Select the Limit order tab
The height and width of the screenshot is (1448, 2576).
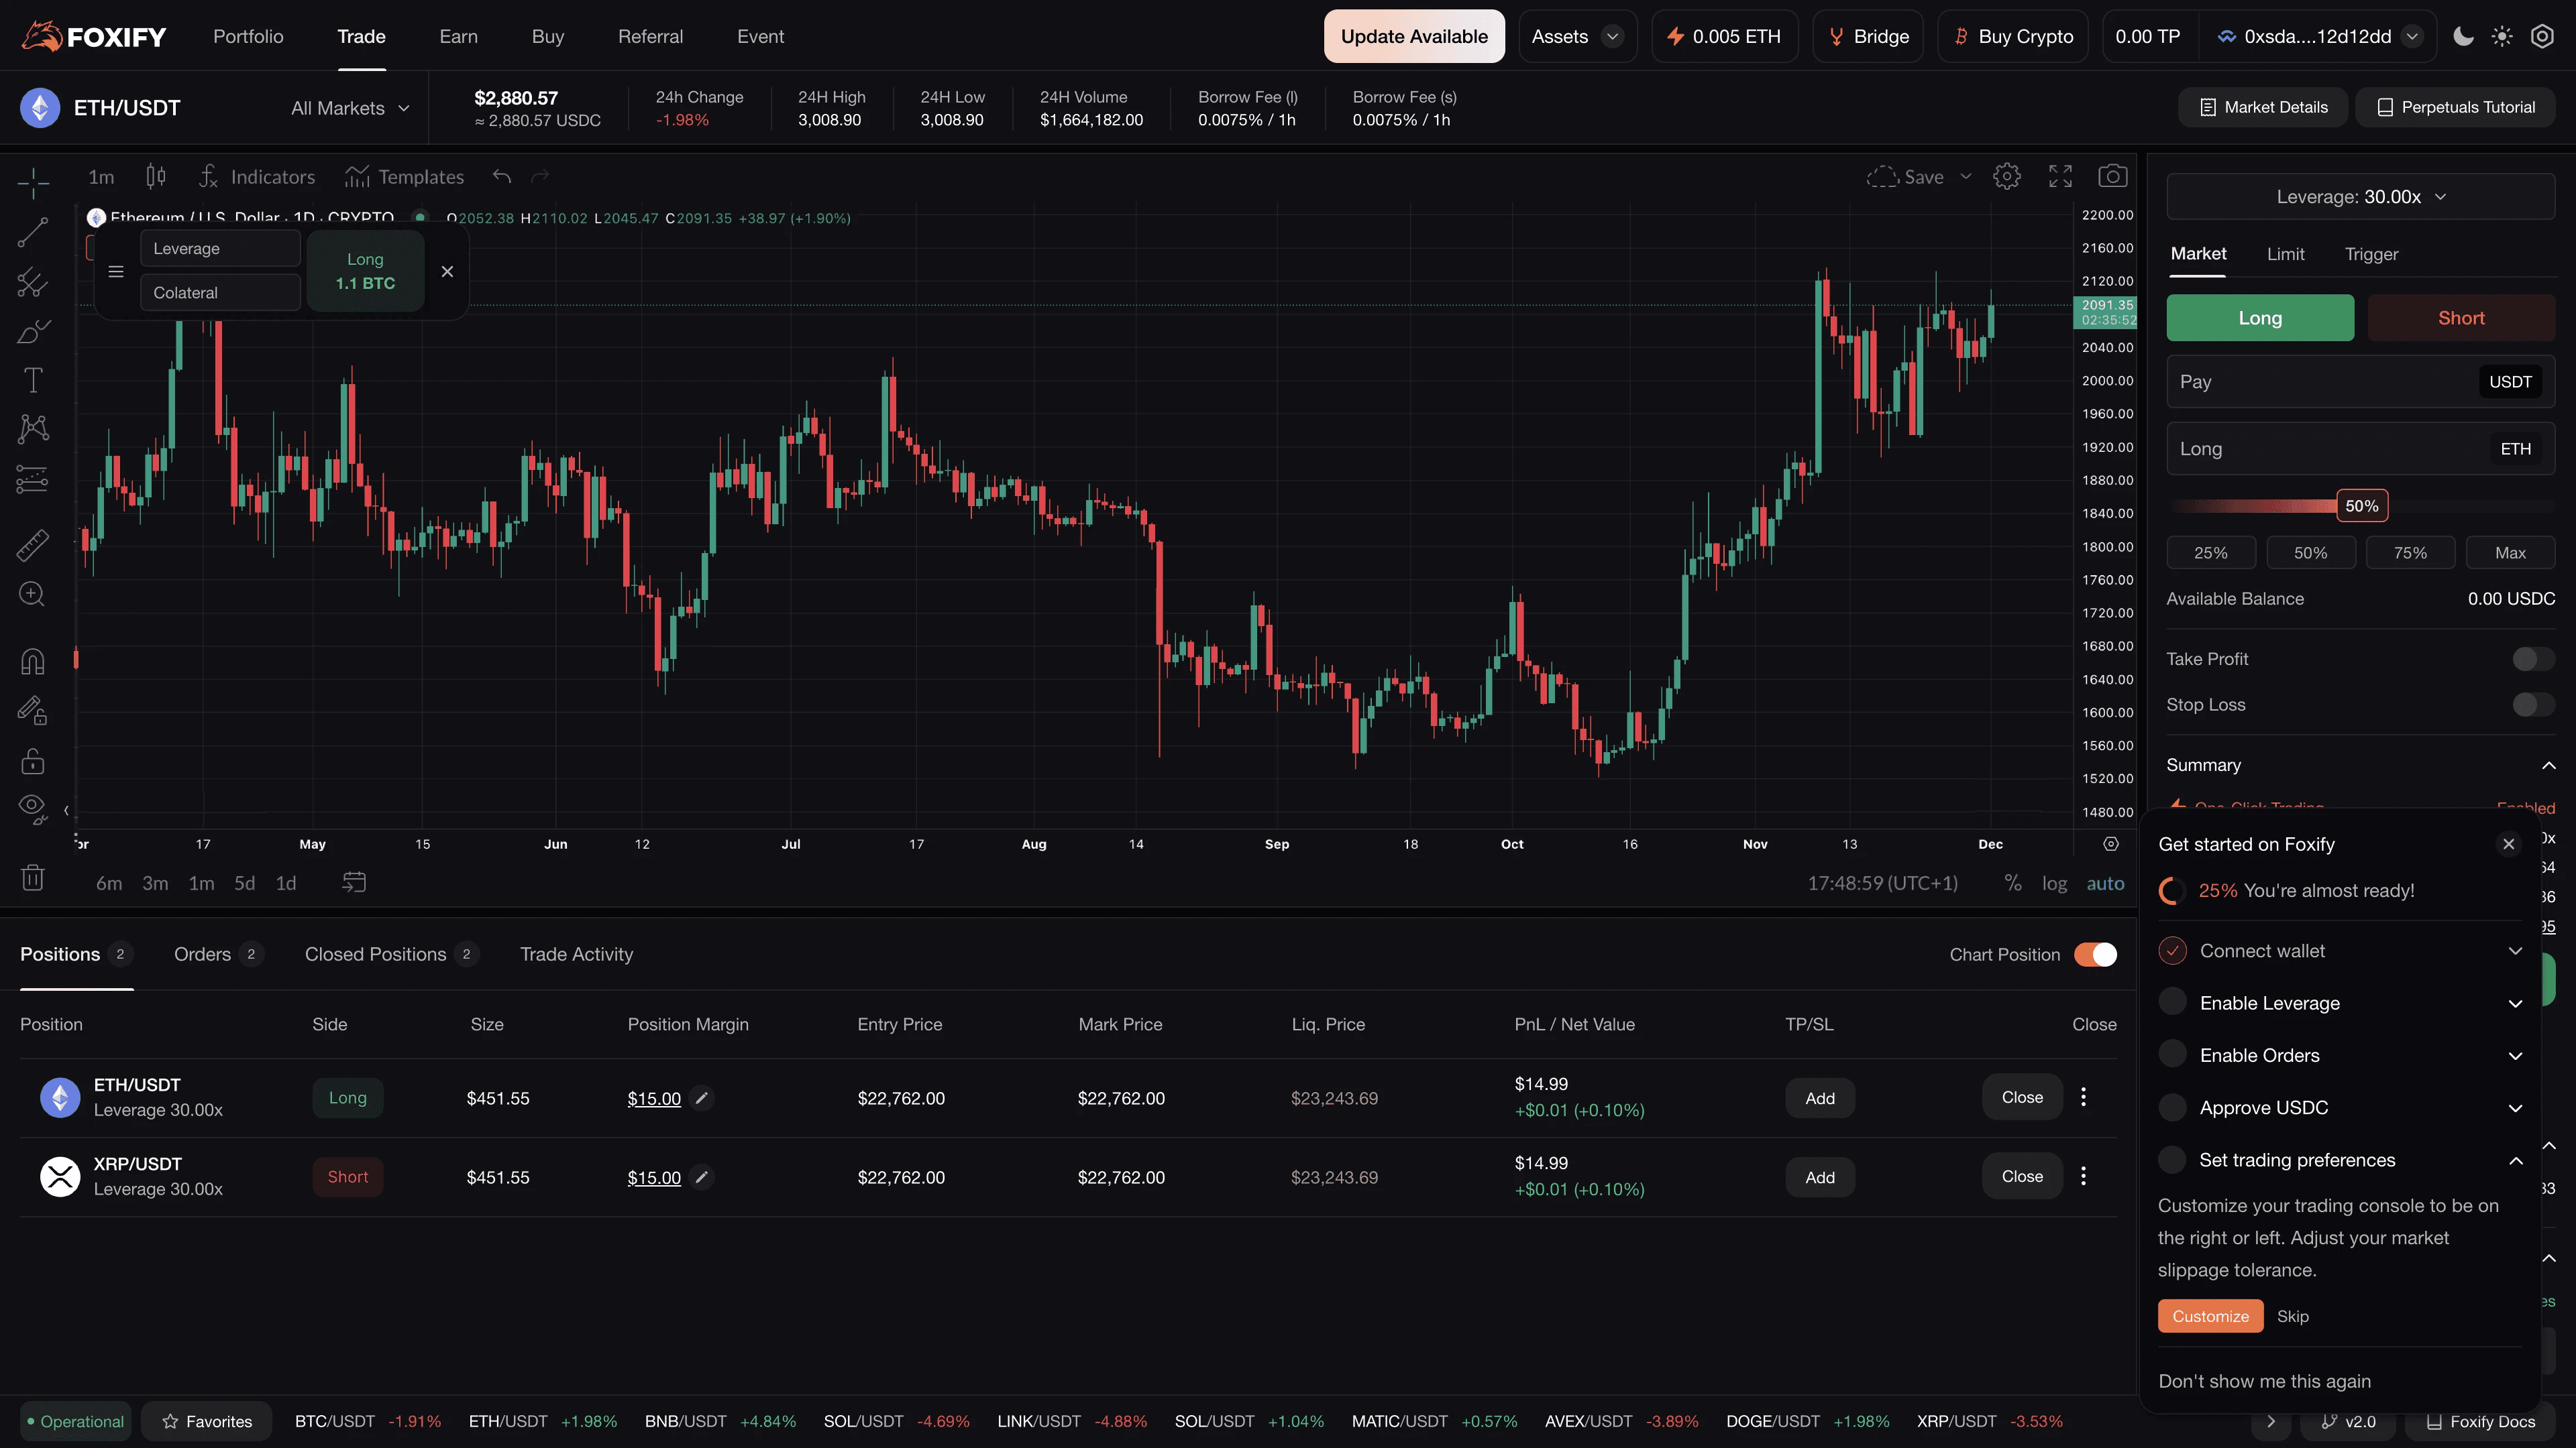2285,255
